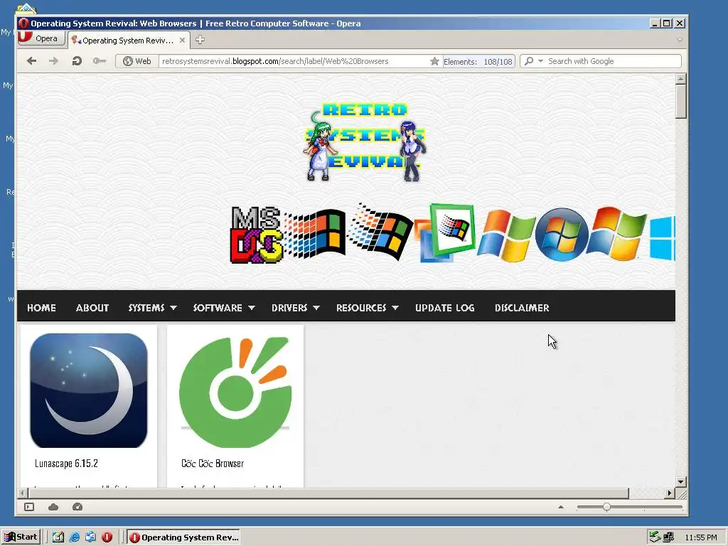Click the safely remove hardware tray icon
The image size is (728, 546).
point(655,537)
